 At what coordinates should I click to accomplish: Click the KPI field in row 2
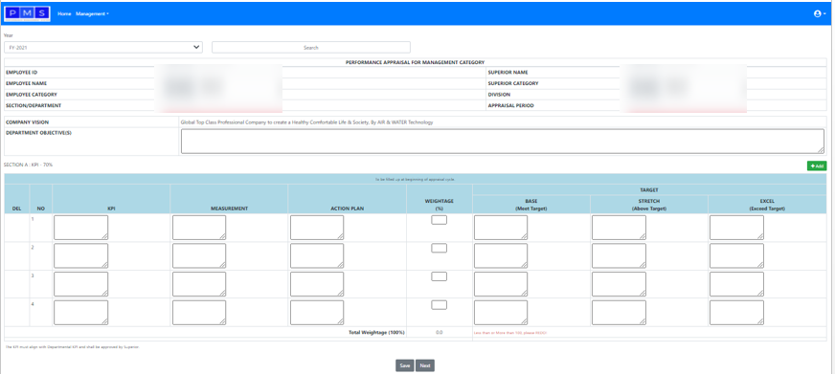pos(81,256)
